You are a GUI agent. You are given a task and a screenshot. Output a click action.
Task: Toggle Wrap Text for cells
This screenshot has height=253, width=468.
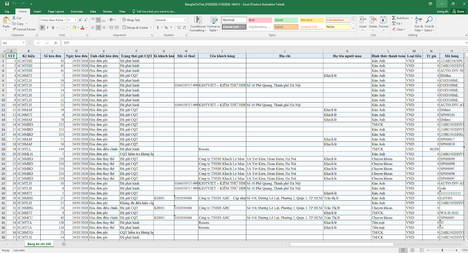click(x=131, y=20)
